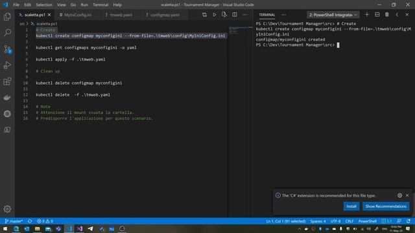Open the Selection menu

pyautogui.click(x=44, y=5)
